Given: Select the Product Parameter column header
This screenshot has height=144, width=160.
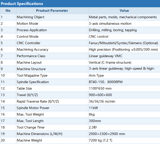Looking at the screenshot, I should (x=52, y=10).
